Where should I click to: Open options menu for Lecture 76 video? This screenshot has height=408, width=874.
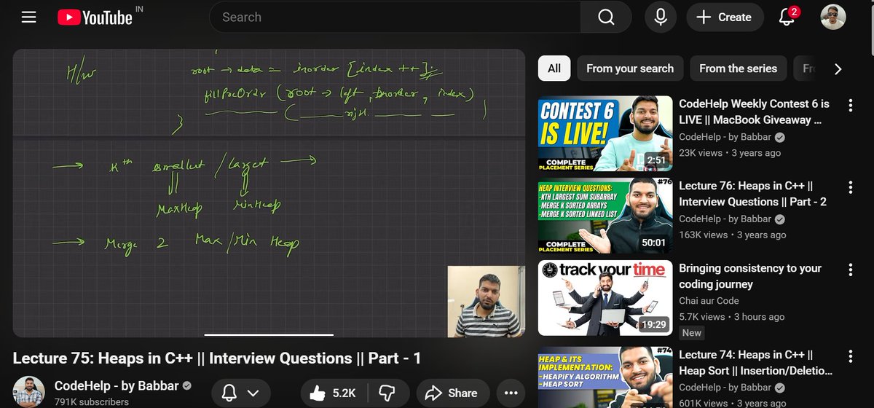850,188
